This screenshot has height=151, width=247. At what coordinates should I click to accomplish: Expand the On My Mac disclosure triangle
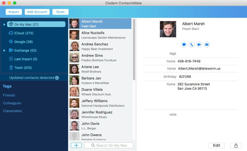pos(4,25)
